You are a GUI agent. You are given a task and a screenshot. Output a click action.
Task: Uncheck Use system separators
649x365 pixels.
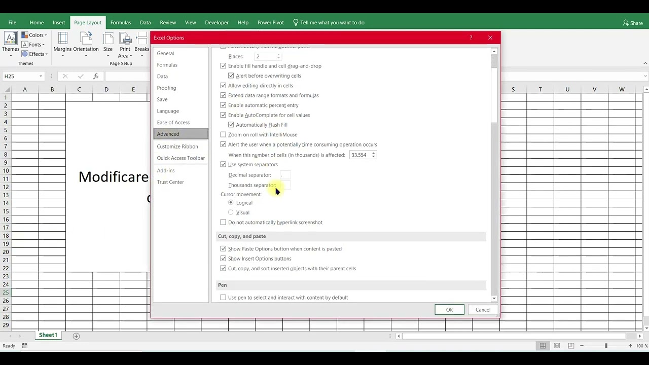tap(223, 164)
